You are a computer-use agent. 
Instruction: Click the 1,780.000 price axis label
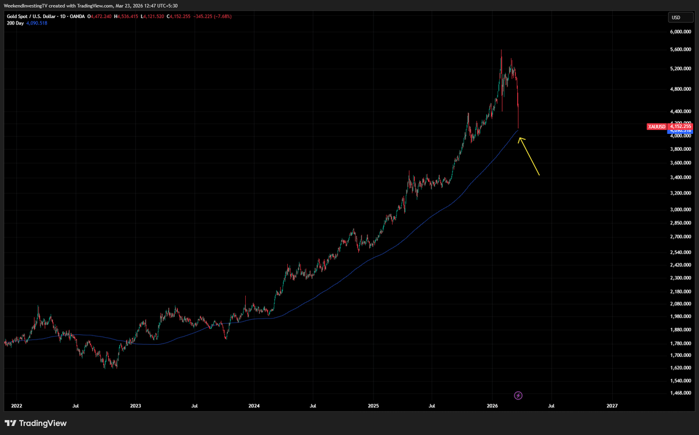(680, 343)
